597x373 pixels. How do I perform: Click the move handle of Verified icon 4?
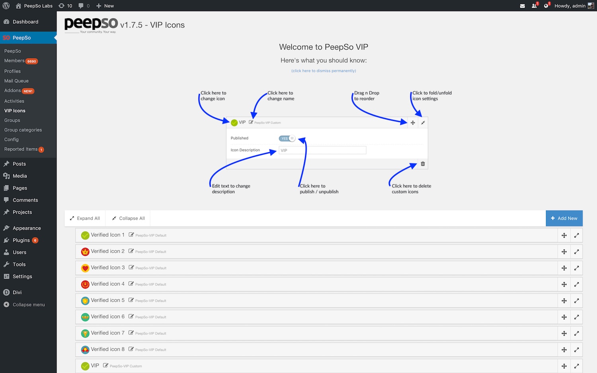coord(564,284)
